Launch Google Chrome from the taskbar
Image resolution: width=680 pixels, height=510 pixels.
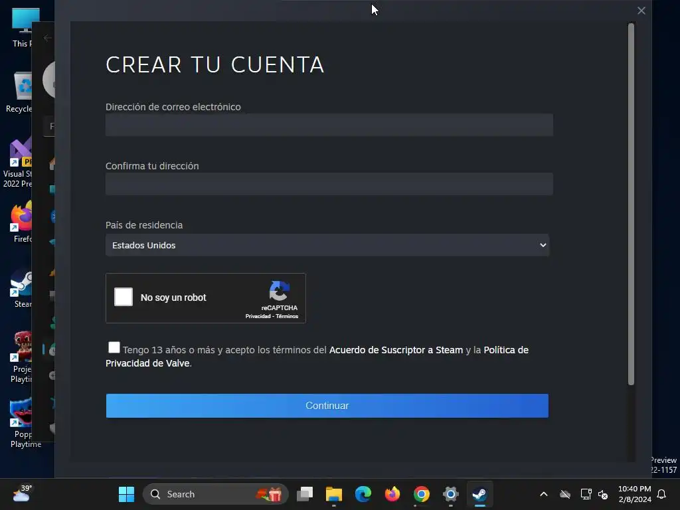click(x=422, y=494)
